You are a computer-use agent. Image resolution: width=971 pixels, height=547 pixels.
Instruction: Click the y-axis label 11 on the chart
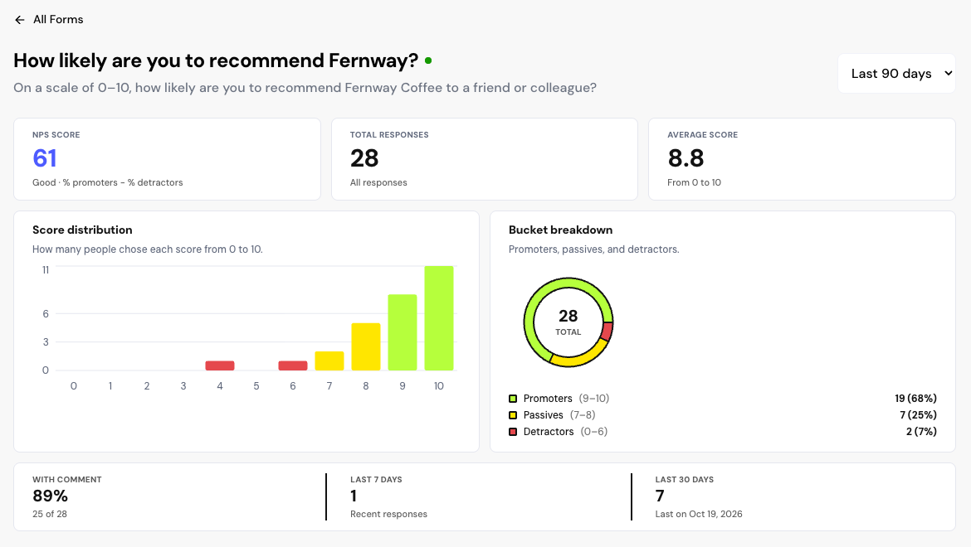pos(45,270)
